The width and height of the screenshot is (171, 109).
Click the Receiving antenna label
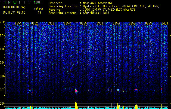pos(63,13)
